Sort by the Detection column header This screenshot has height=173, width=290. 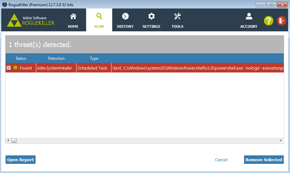pos(56,58)
